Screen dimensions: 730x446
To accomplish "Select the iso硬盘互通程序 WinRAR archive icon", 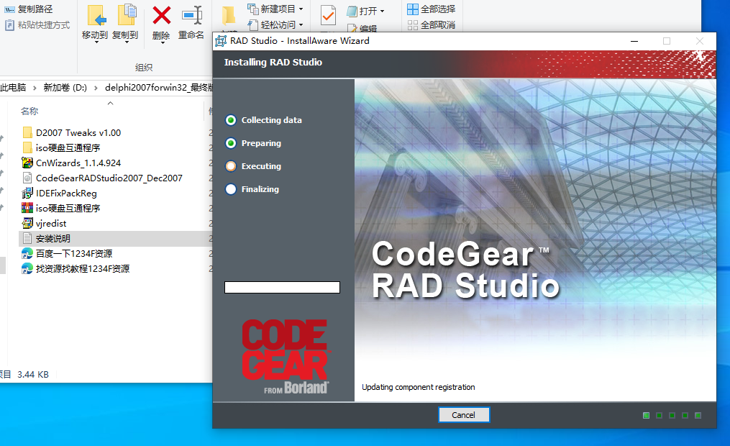I will [27, 208].
